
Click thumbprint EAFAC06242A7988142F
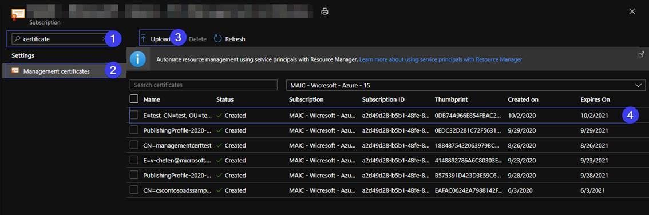(469, 190)
